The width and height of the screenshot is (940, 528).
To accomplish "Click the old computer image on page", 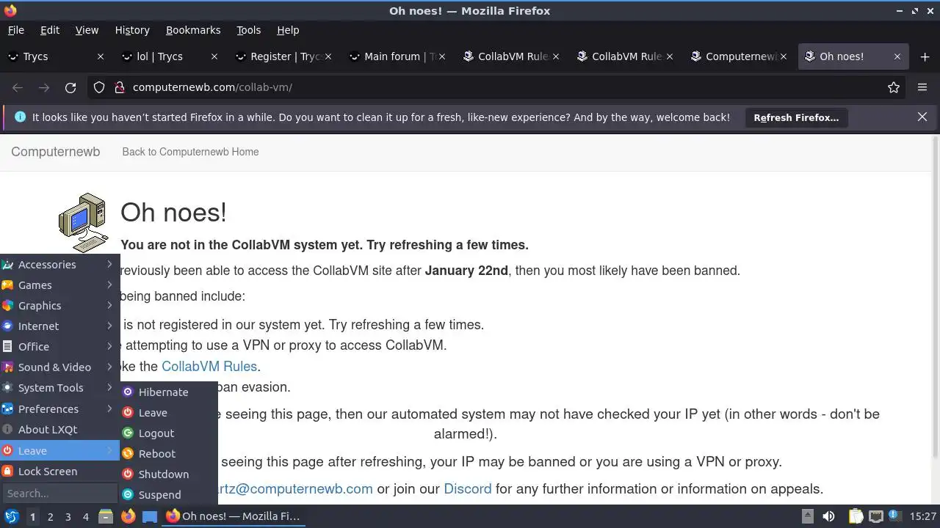I will [83, 222].
